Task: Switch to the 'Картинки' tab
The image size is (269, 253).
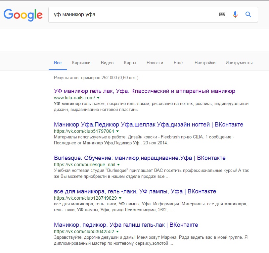Action: click(x=81, y=63)
